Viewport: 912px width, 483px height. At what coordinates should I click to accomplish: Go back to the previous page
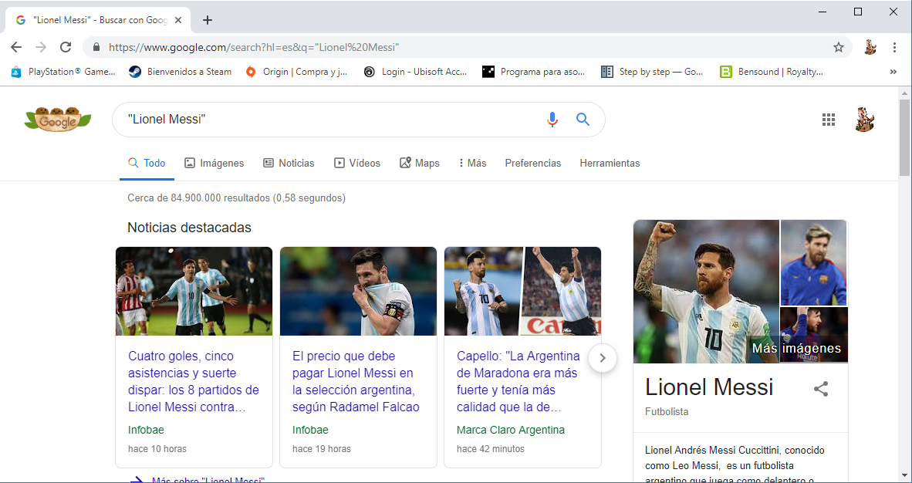coord(16,47)
